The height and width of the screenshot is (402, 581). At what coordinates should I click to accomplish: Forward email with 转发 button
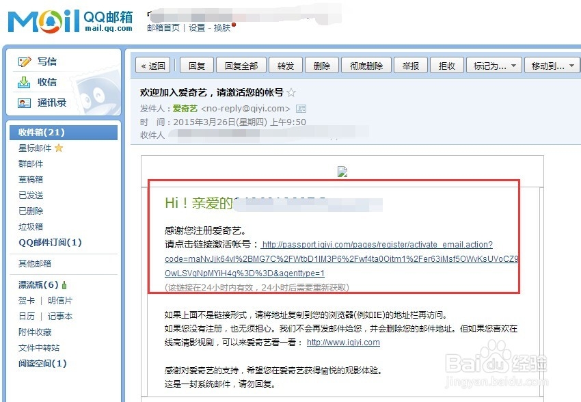click(286, 66)
